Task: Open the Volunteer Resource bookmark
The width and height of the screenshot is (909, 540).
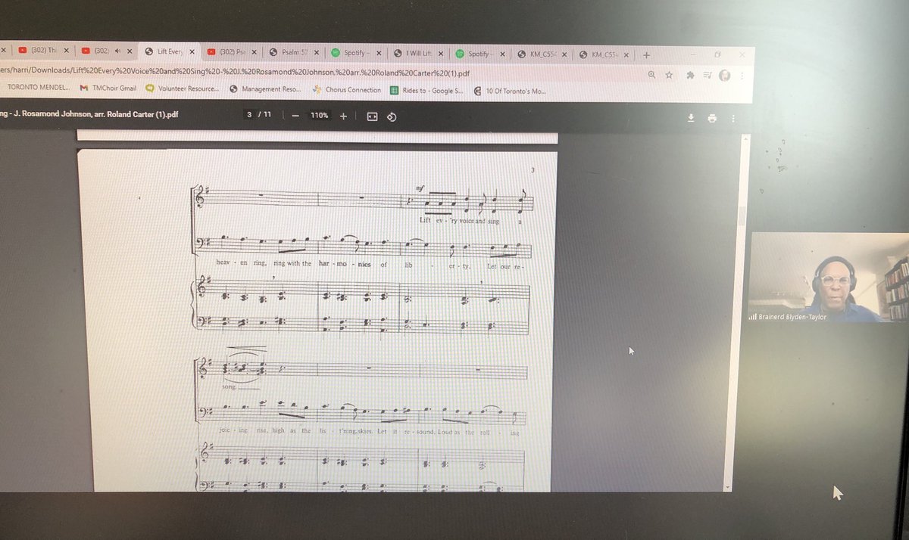Action: point(183,88)
